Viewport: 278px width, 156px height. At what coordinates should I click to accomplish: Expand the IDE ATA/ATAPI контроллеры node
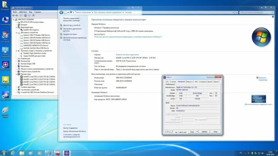click(16, 22)
